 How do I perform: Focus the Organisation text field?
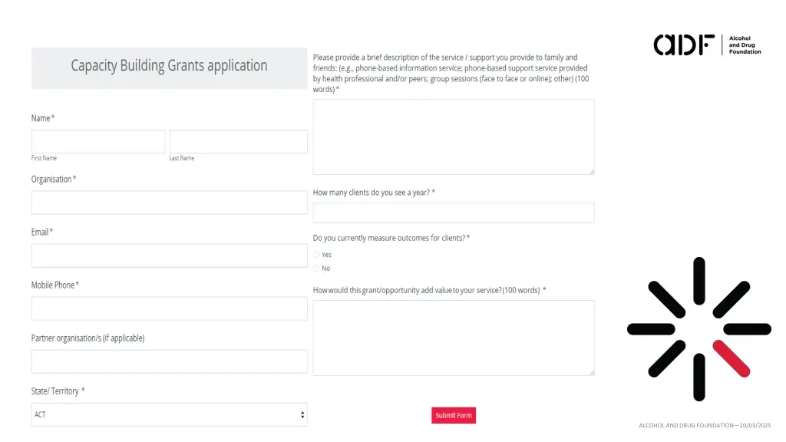[x=169, y=203]
